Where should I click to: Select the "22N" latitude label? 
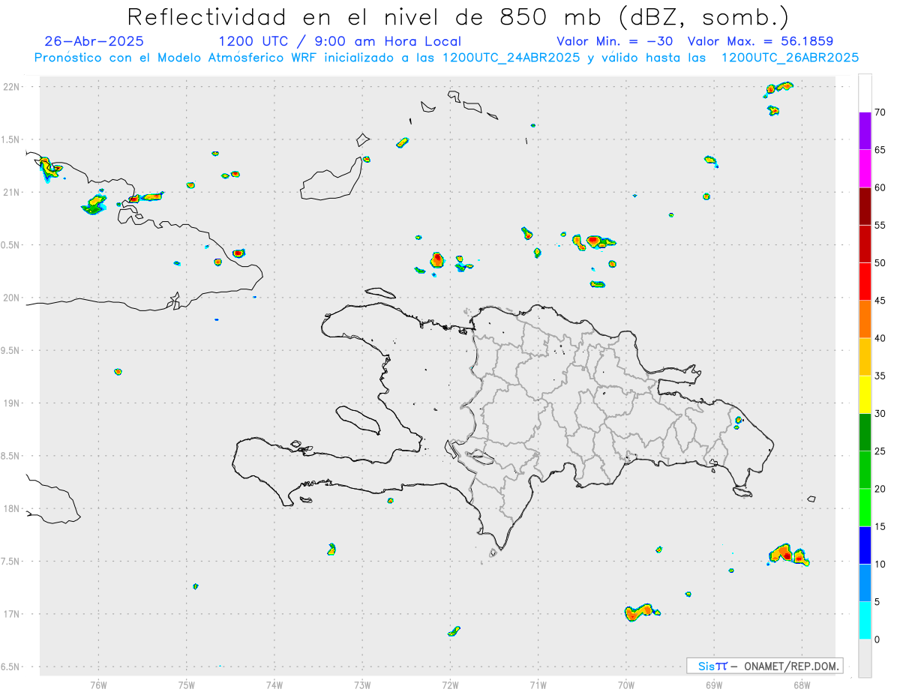point(11,87)
